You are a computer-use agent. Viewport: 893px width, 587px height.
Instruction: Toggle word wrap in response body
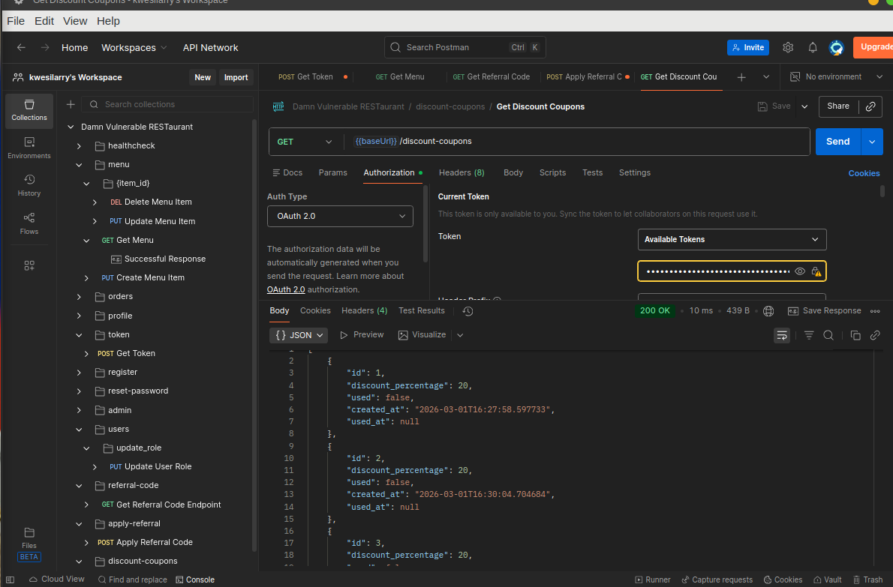(x=782, y=335)
